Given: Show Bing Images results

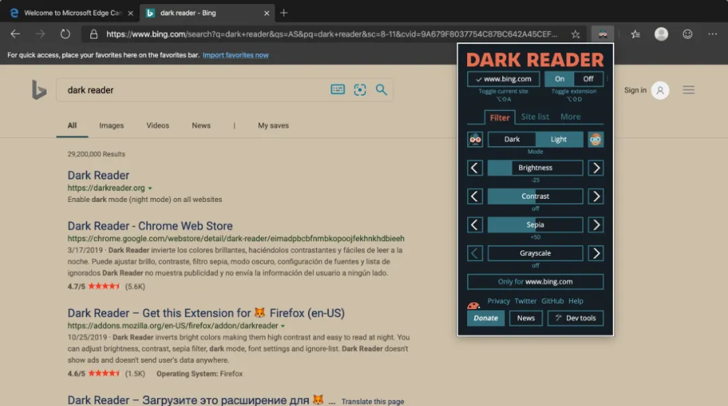Looking at the screenshot, I should [x=111, y=125].
